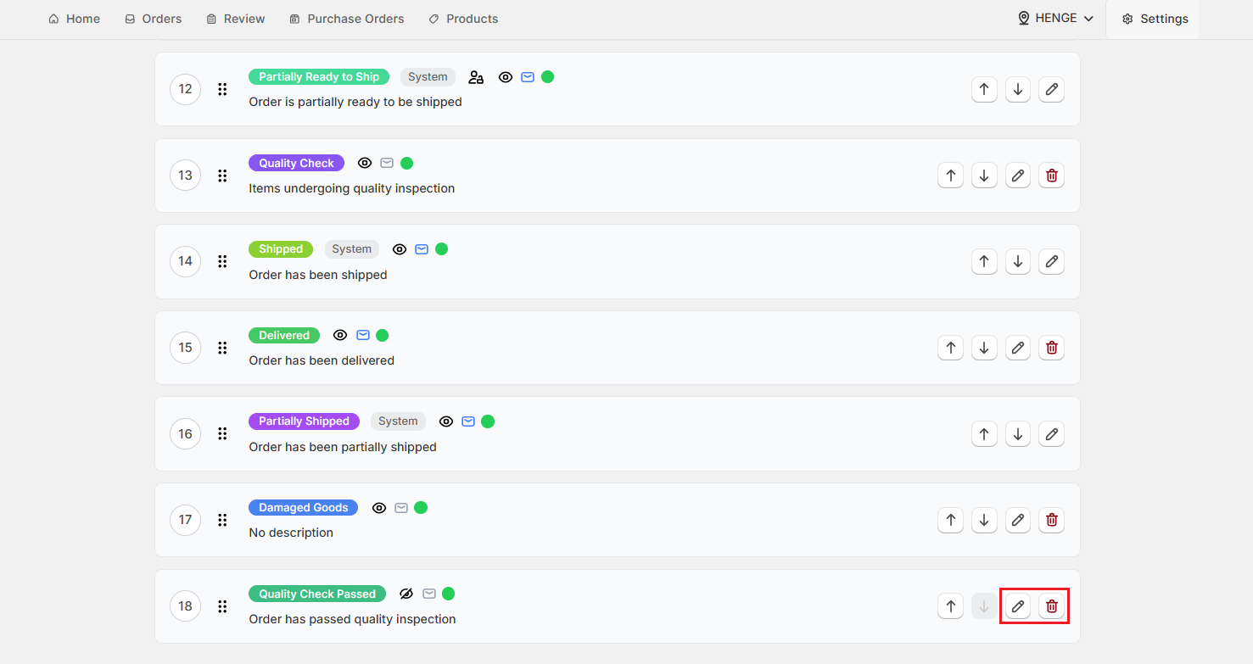
Task: Move Damaged Goods status down
Action: 984,520
